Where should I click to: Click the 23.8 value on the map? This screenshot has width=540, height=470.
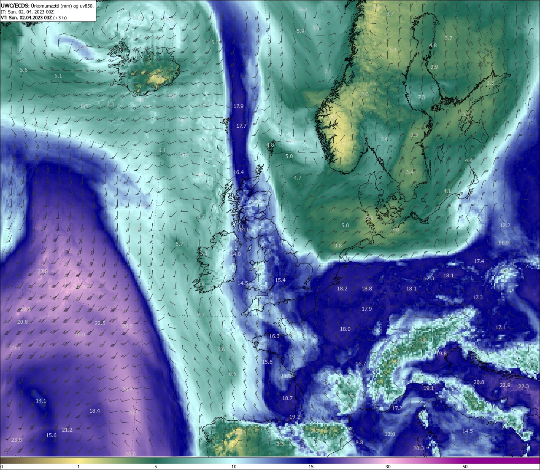16,440
